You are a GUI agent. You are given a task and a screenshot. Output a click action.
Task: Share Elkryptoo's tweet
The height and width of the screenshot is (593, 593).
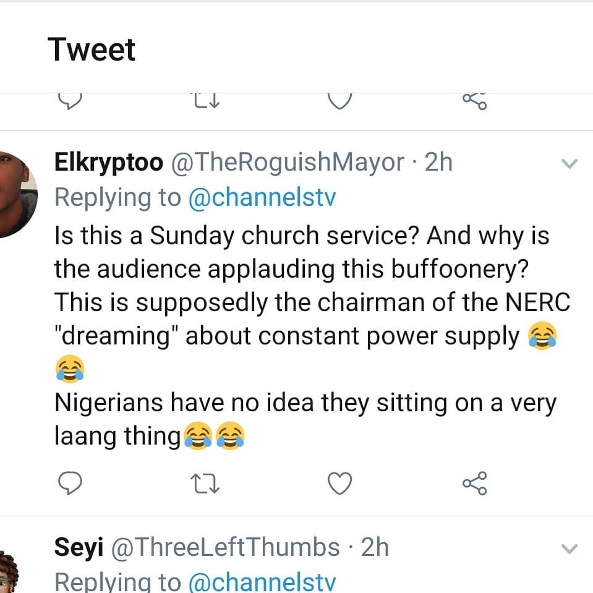pyautogui.click(x=475, y=484)
